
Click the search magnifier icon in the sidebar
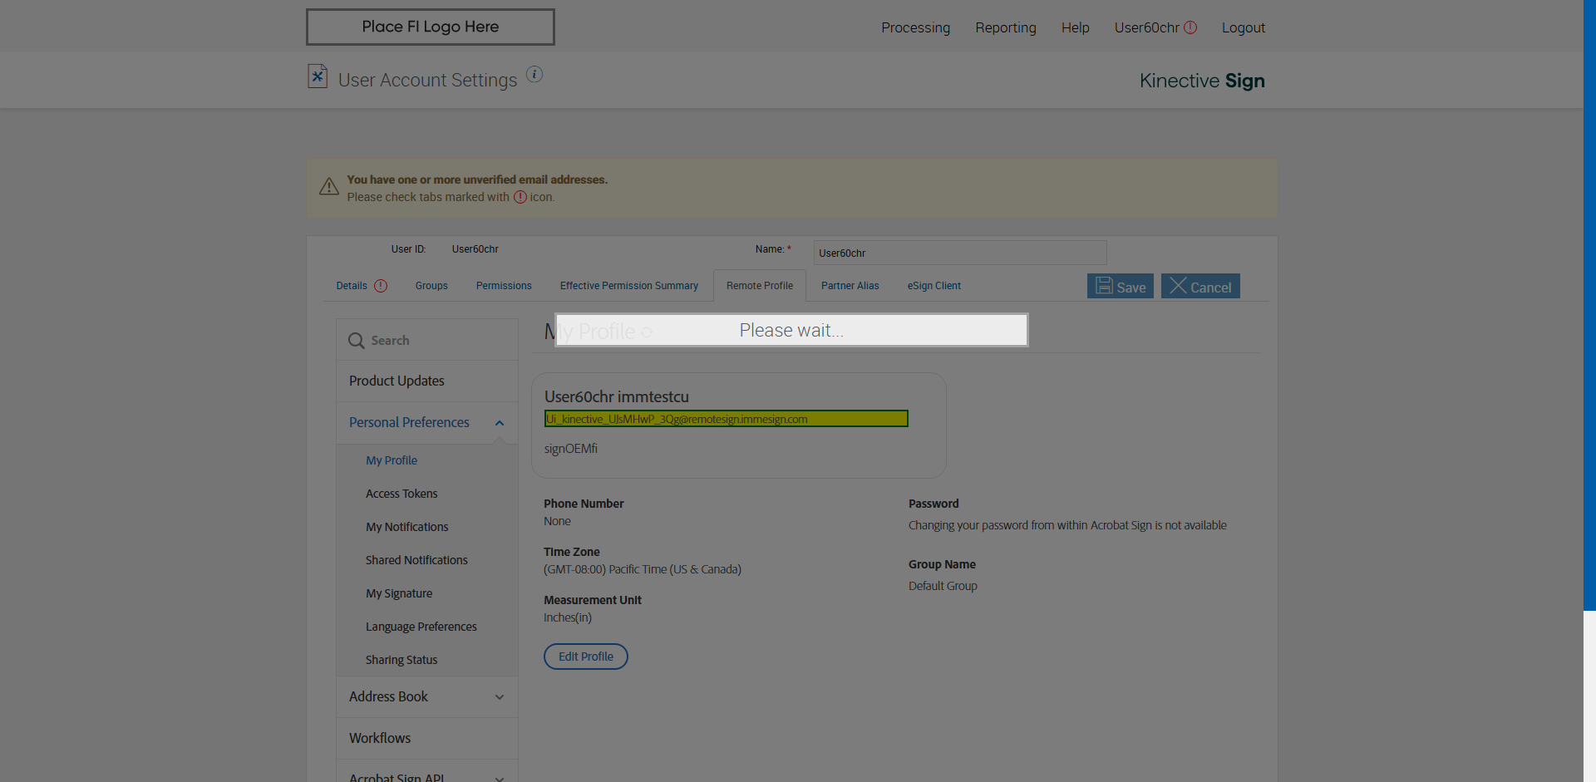[357, 341]
